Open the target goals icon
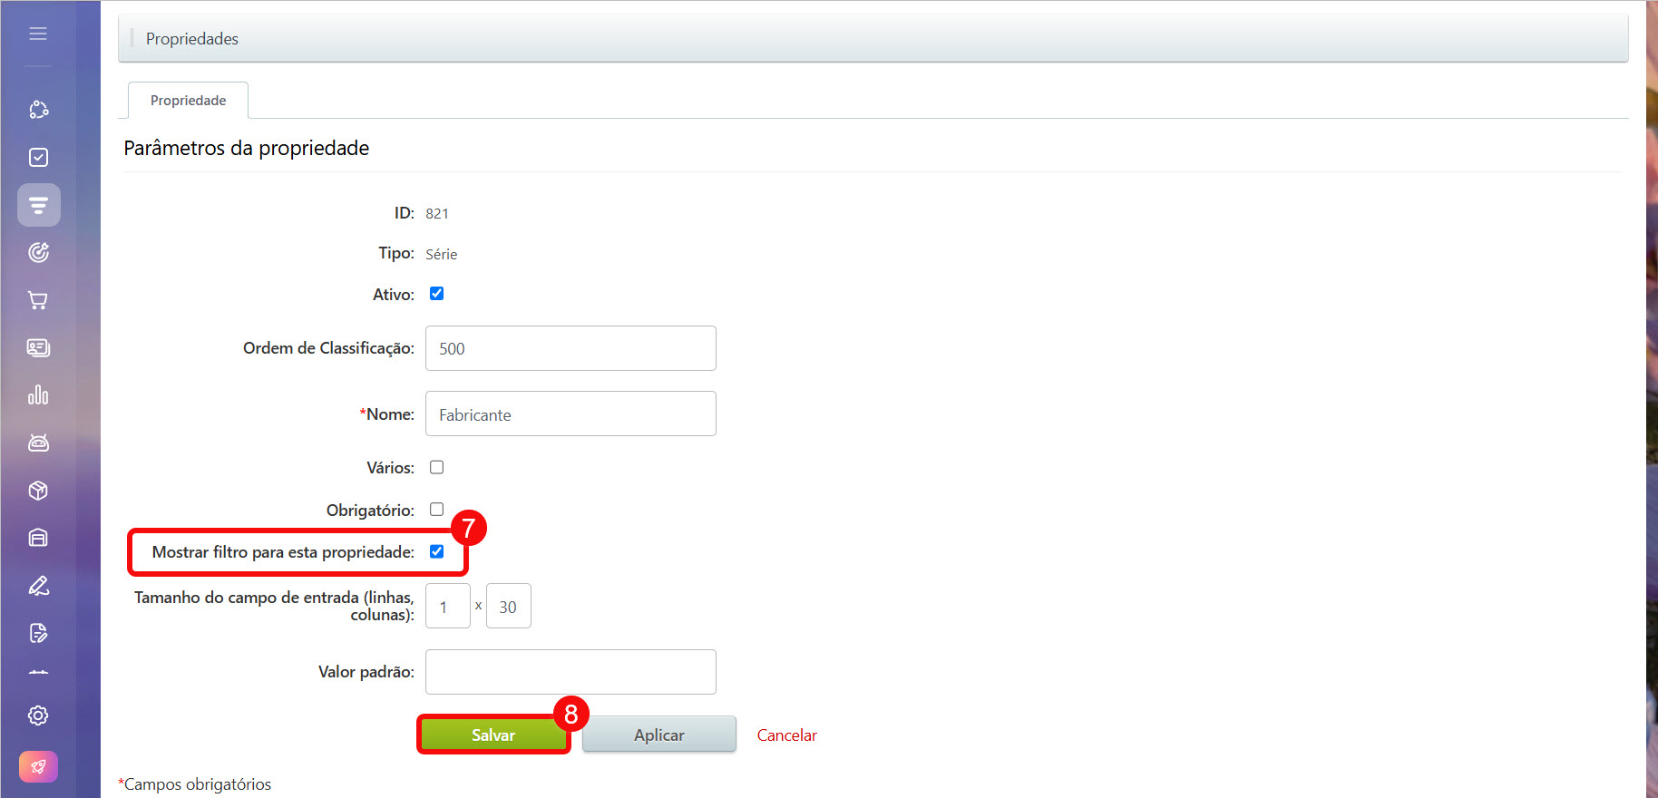This screenshot has width=1658, height=798. tap(38, 253)
